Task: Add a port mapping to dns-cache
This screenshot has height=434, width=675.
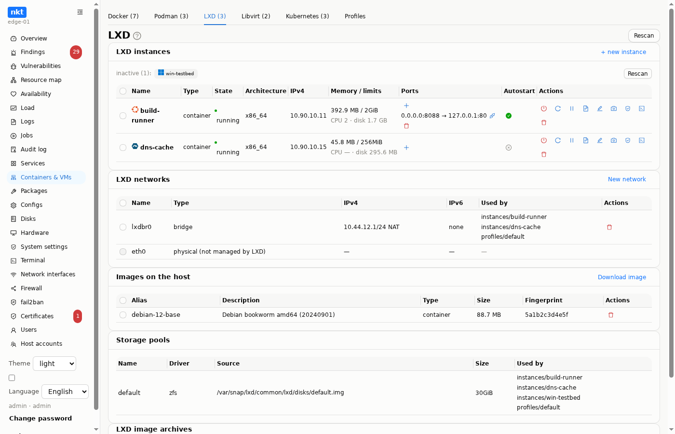Action: [406, 148]
